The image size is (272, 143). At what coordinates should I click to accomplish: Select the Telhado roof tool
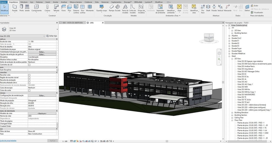(x=56, y=8)
